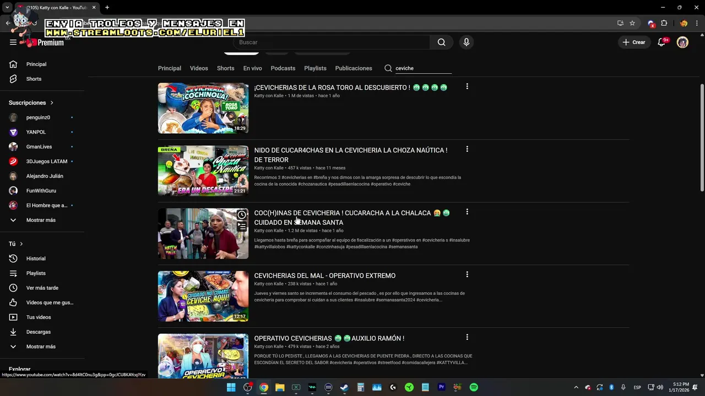The image size is (705, 396).
Task: Open Operativo Cevicherias Auxilio Ramón thumbnail
Action: click(203, 356)
